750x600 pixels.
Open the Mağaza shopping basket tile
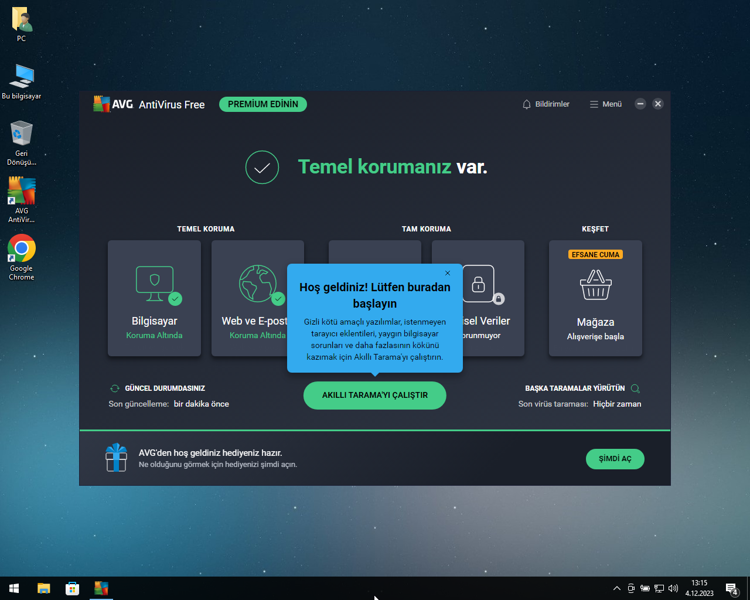click(x=595, y=298)
